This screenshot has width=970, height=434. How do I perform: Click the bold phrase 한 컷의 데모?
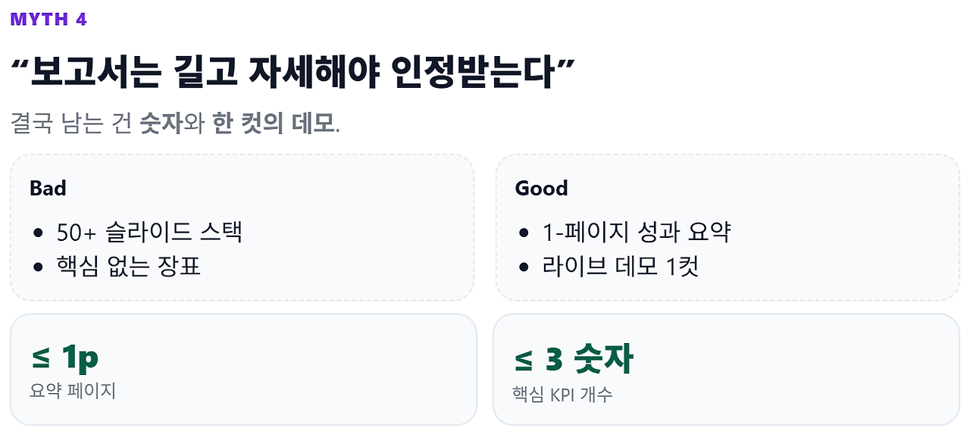(274, 123)
